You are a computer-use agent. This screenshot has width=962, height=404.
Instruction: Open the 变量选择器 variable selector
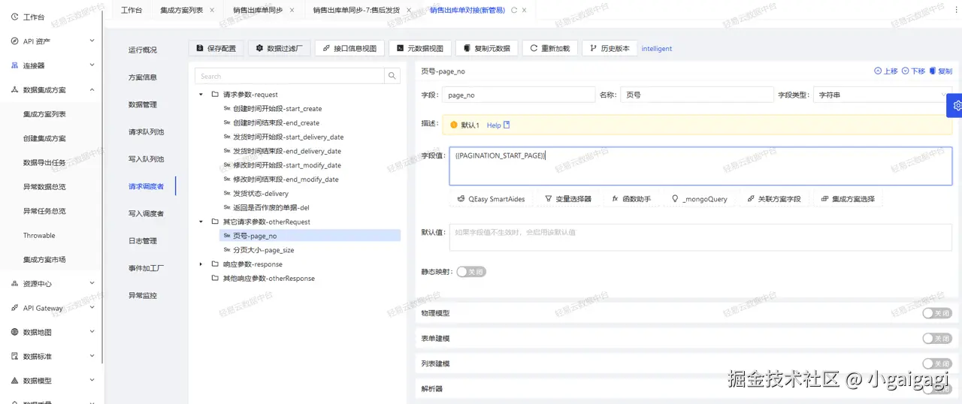click(x=568, y=199)
